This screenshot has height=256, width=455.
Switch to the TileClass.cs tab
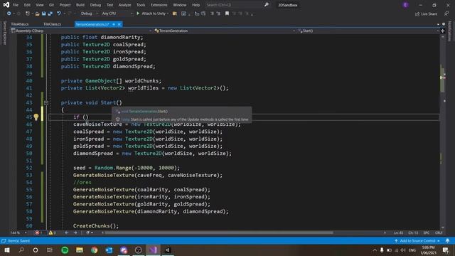tap(52, 24)
